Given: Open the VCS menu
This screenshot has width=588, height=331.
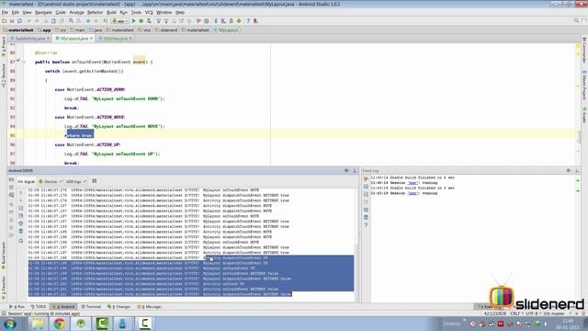Looking at the screenshot, I should (149, 12).
